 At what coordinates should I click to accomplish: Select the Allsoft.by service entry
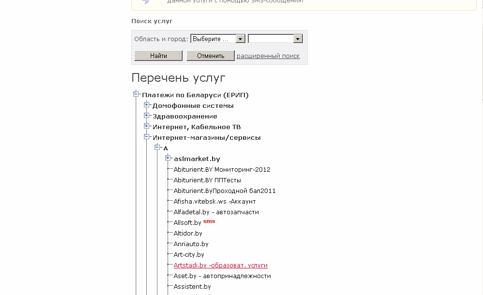(187, 223)
